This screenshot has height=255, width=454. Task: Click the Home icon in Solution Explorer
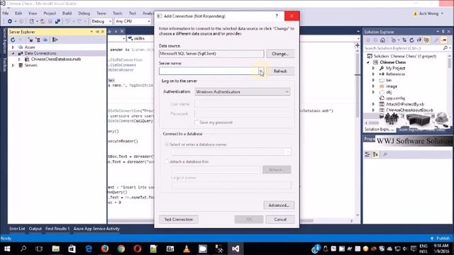click(383, 40)
